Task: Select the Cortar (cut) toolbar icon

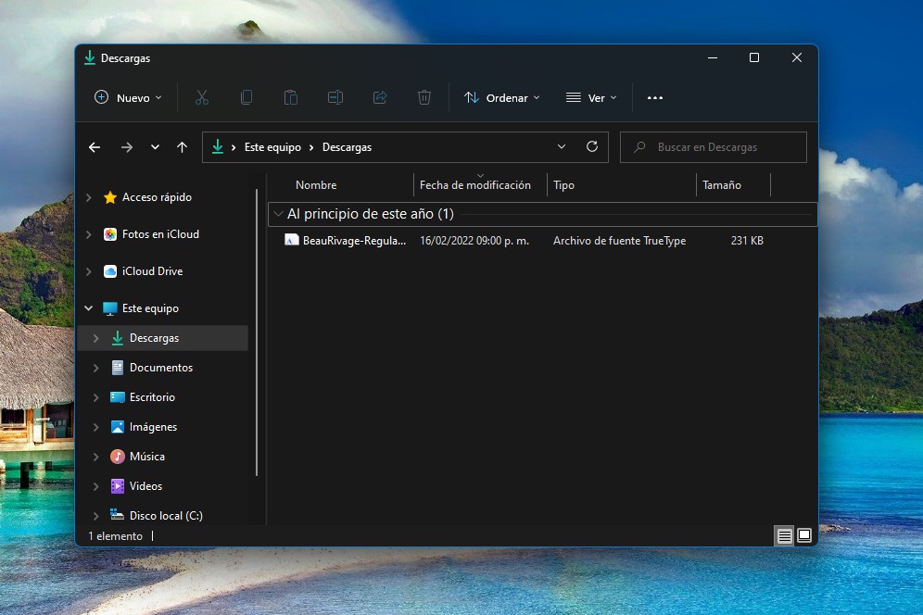Action: coord(201,97)
